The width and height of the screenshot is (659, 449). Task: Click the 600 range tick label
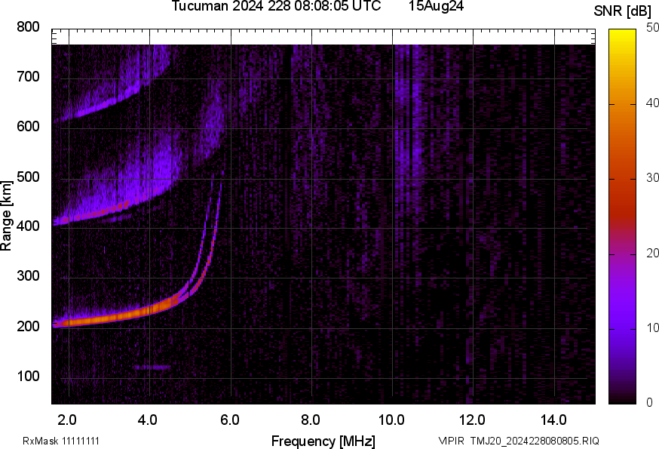28,127
